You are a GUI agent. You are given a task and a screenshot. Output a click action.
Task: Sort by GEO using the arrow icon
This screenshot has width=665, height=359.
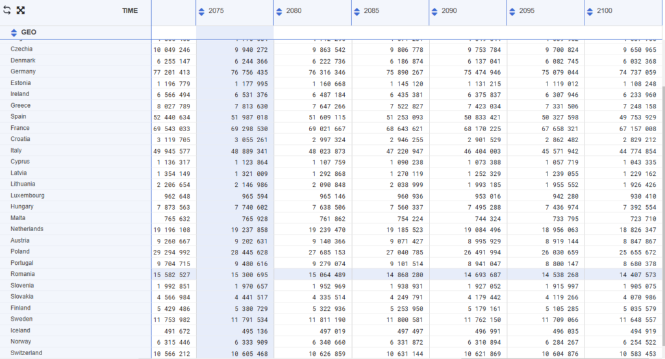coord(14,32)
